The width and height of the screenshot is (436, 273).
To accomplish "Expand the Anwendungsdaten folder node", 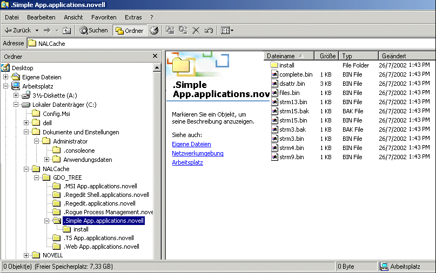I will [47, 160].
